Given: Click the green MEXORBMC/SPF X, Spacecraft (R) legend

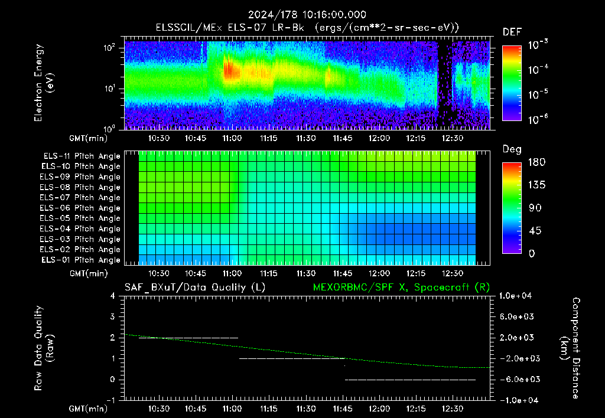Looking at the screenshot, I should click(x=401, y=288).
